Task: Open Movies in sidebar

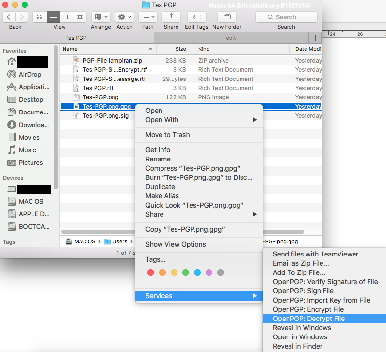Action: coord(23,137)
